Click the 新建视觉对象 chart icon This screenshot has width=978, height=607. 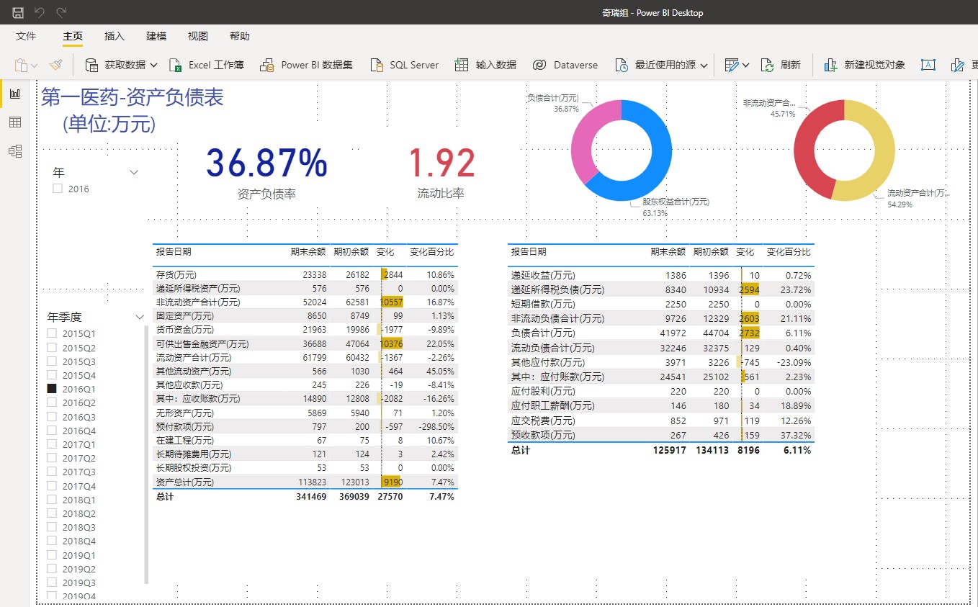click(x=831, y=65)
